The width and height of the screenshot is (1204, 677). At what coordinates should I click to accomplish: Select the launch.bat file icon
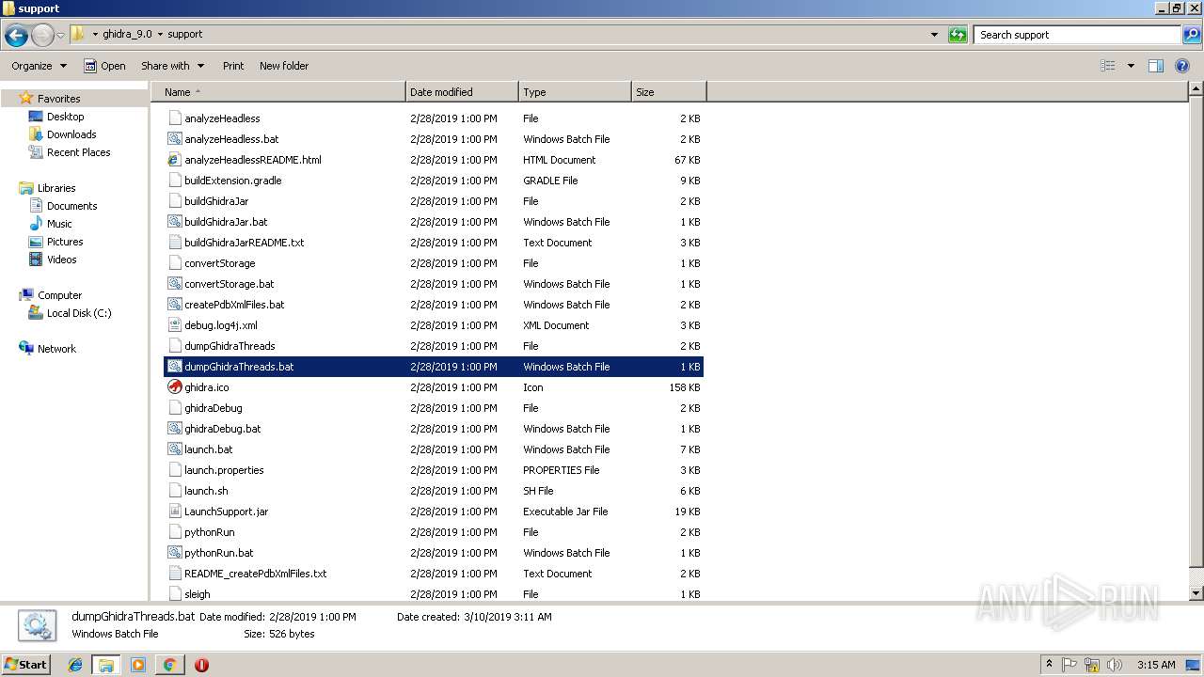point(174,449)
